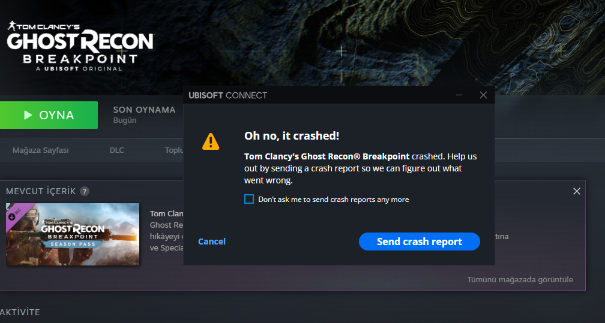Open the partially hidden Toplu tab

click(x=174, y=150)
